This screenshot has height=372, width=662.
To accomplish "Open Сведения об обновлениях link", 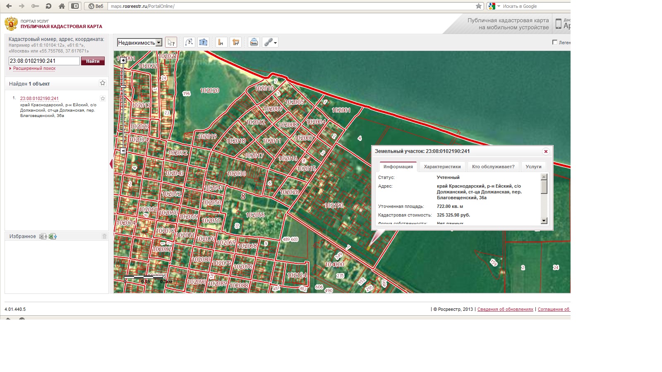I will [505, 309].
